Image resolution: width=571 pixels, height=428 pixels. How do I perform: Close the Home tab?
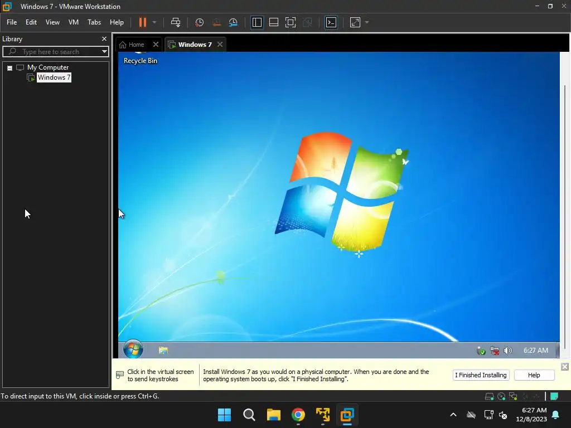coord(156,45)
